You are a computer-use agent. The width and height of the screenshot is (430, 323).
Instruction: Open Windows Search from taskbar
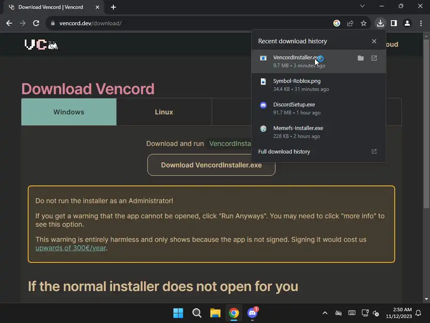click(x=197, y=313)
